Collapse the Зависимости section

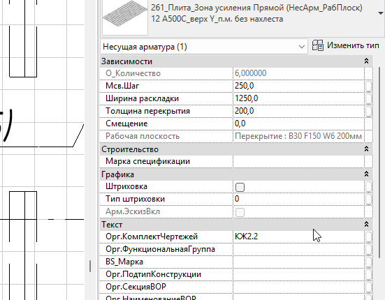[366, 61]
